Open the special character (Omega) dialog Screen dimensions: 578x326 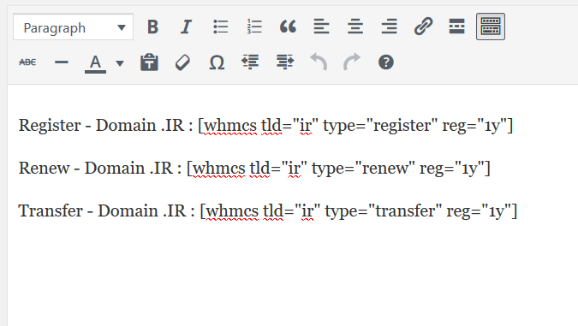tap(217, 62)
